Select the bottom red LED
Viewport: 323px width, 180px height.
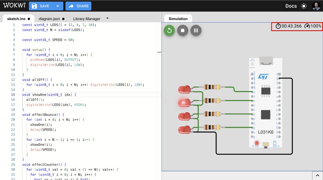[x=184, y=130]
